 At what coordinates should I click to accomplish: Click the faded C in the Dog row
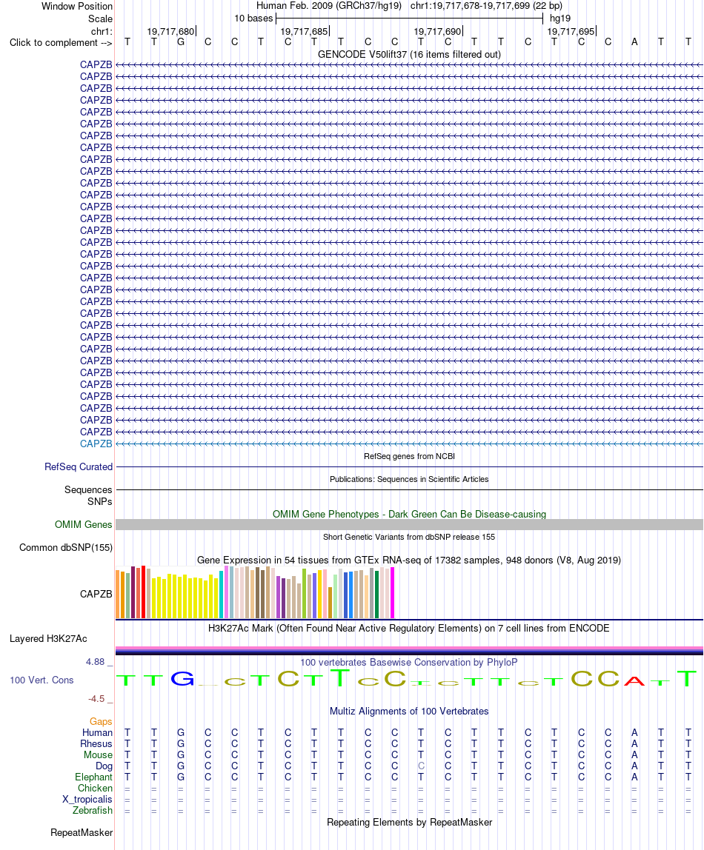421,766
